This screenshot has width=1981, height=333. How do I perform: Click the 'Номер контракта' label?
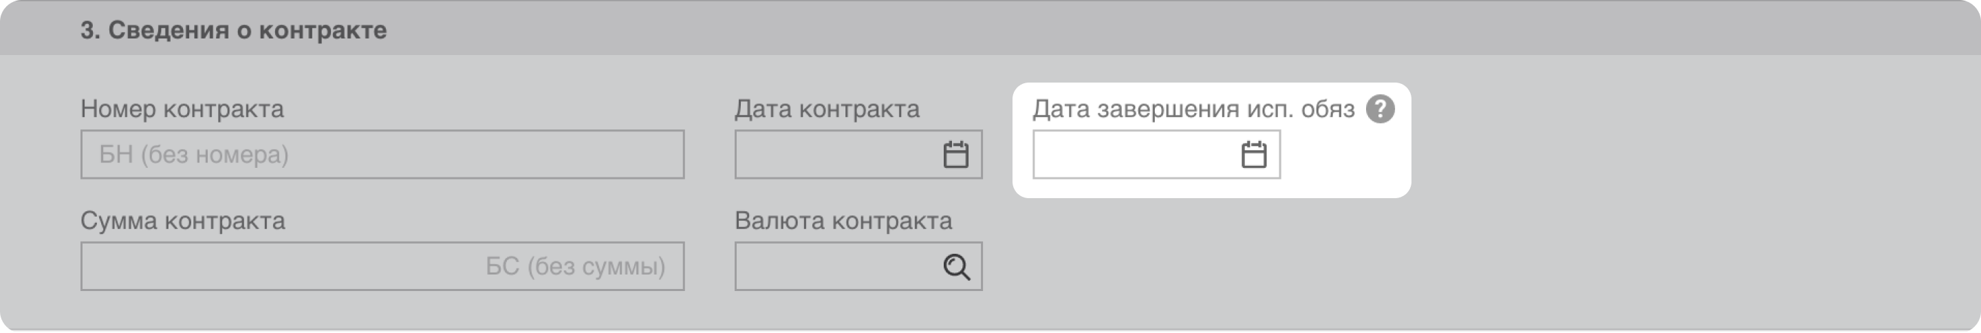click(182, 109)
